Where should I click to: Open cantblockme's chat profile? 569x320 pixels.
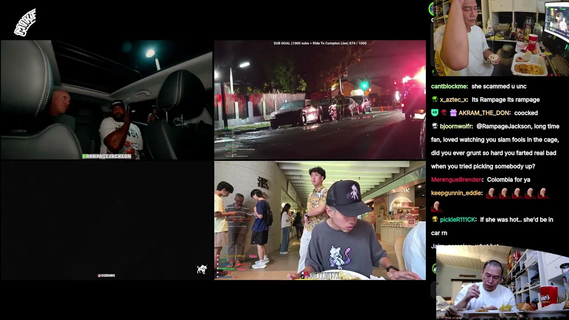(x=449, y=86)
